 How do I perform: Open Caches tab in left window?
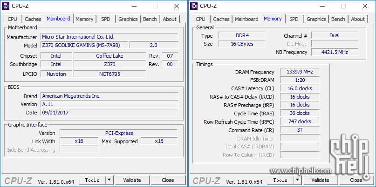[33, 19]
